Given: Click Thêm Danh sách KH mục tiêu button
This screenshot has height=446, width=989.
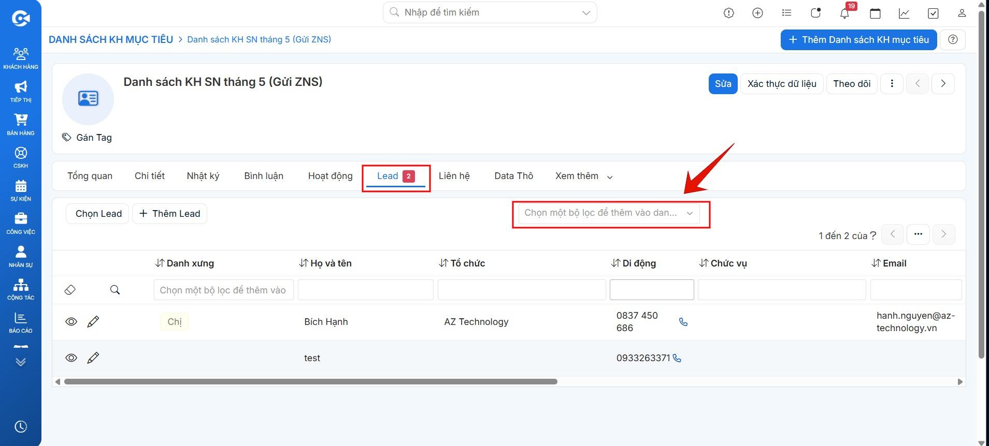Looking at the screenshot, I should pyautogui.click(x=858, y=40).
